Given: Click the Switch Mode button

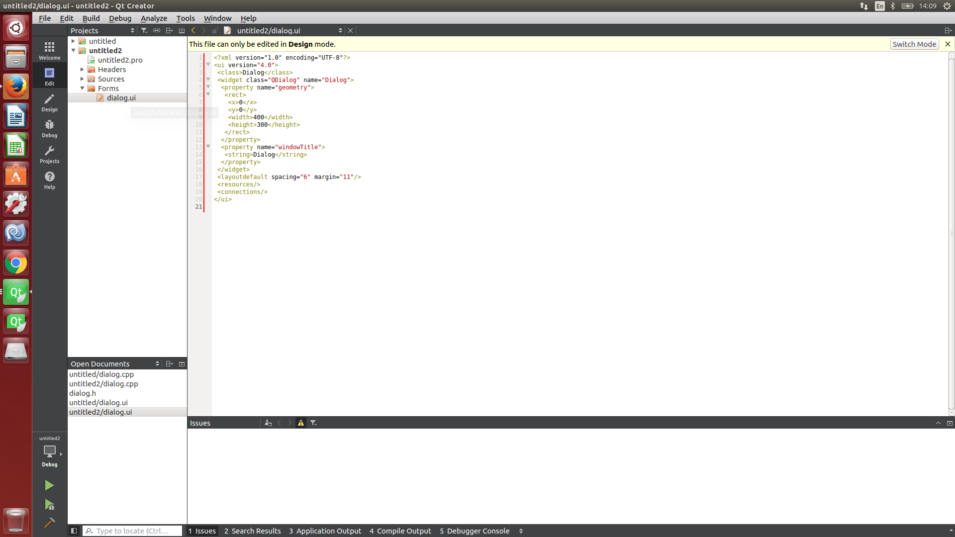Looking at the screenshot, I should click(914, 44).
